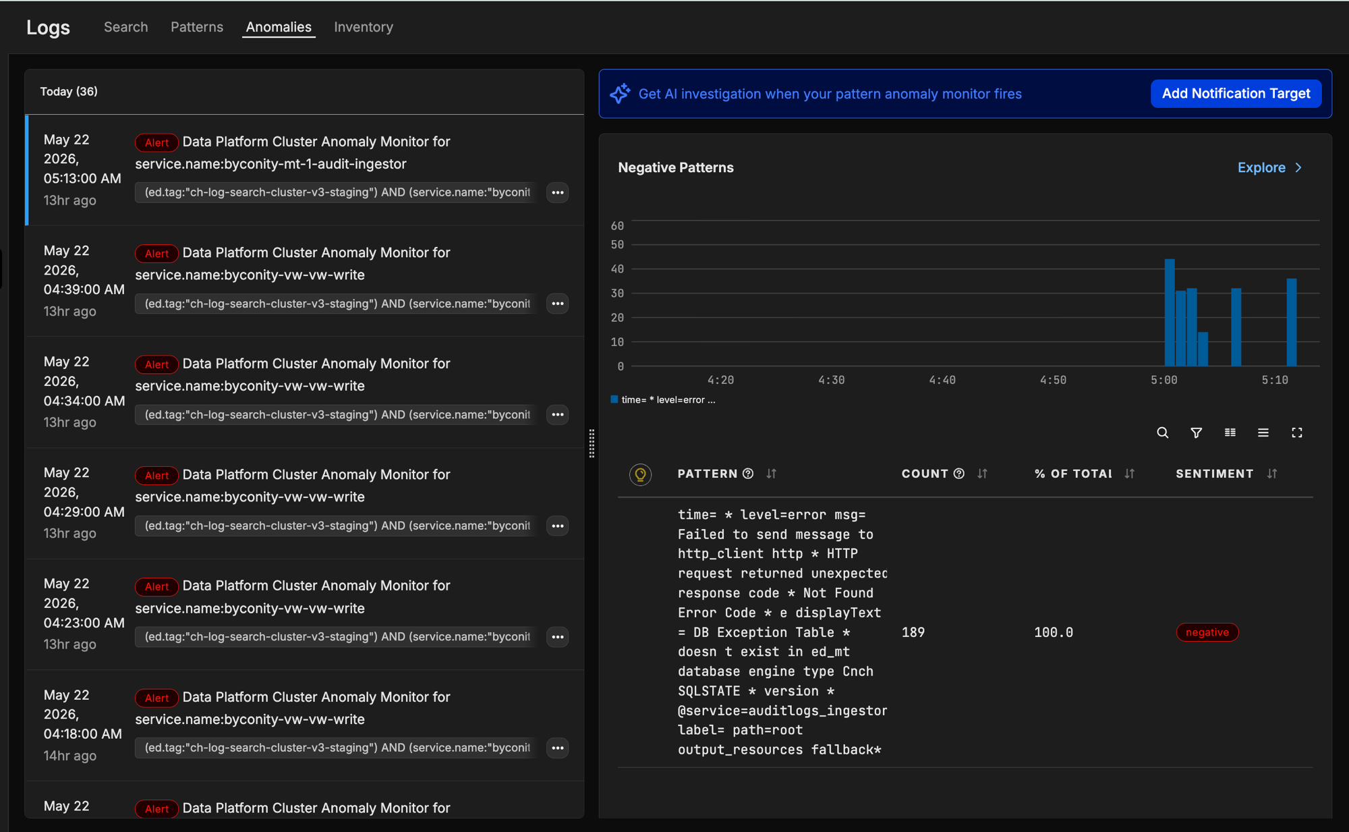Select the 04:23:00 AM vw-write alert title
The height and width of the screenshot is (832, 1349).
293,597
